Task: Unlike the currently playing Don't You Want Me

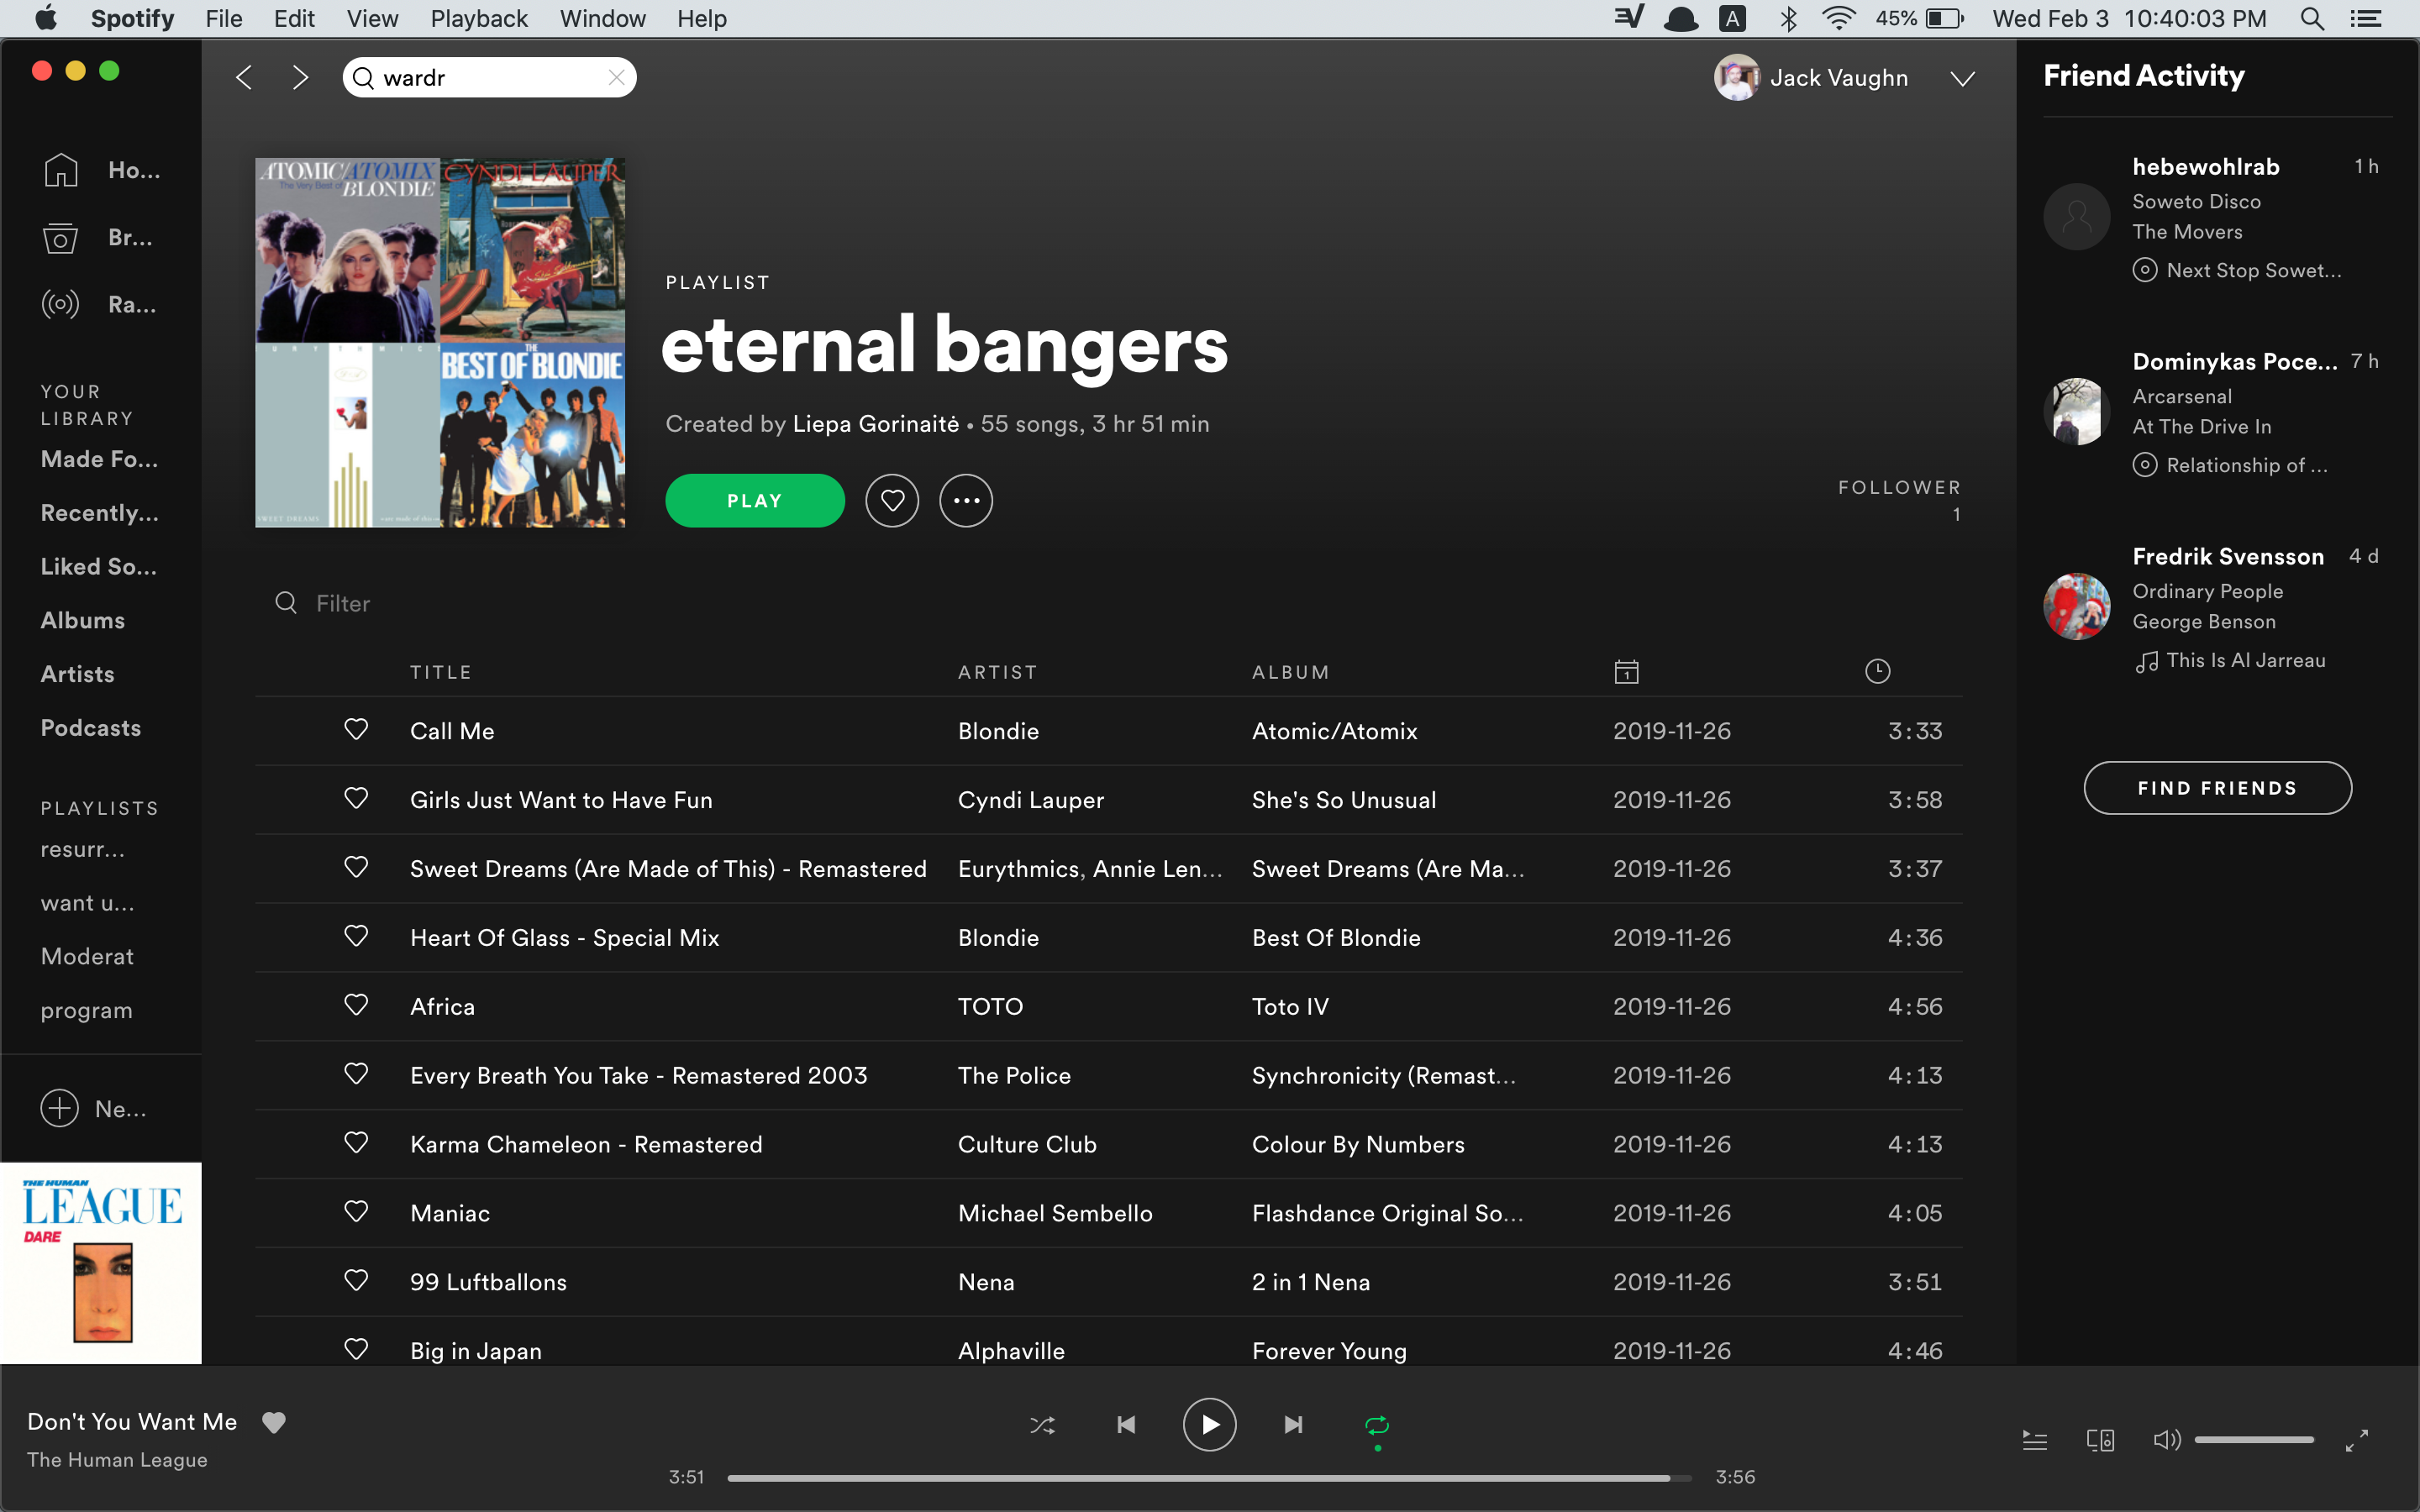Action: point(274,1422)
